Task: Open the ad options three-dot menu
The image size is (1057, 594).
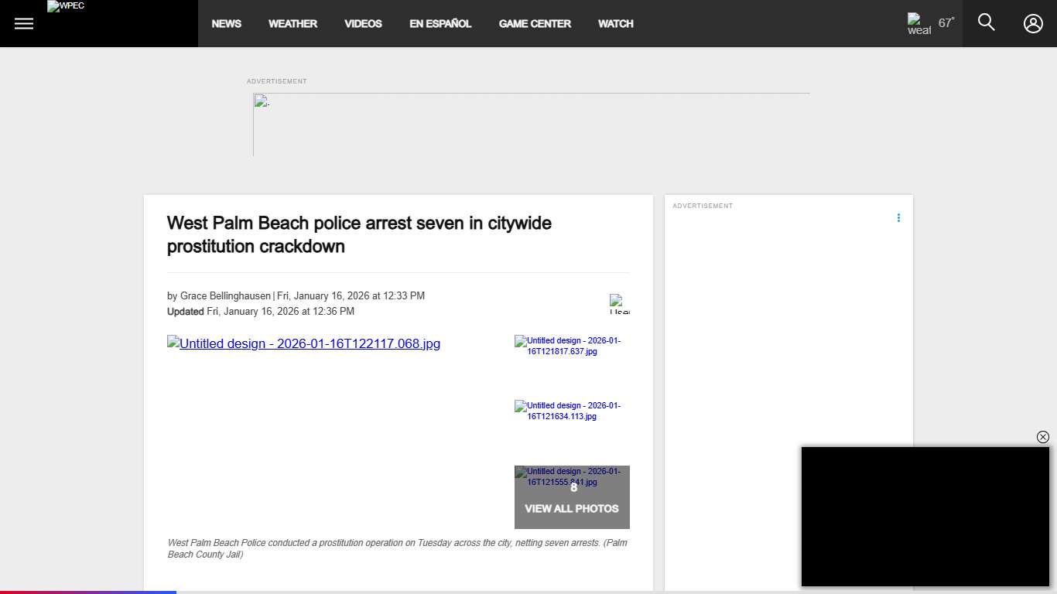Action: click(898, 218)
